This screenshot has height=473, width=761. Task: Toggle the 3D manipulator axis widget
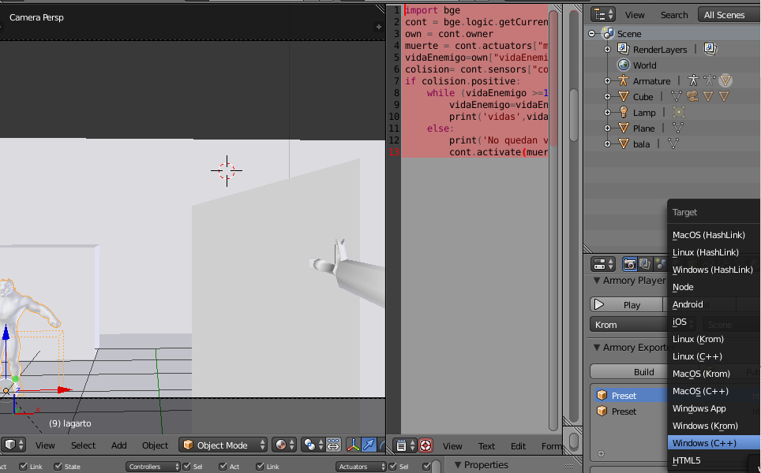(x=354, y=445)
